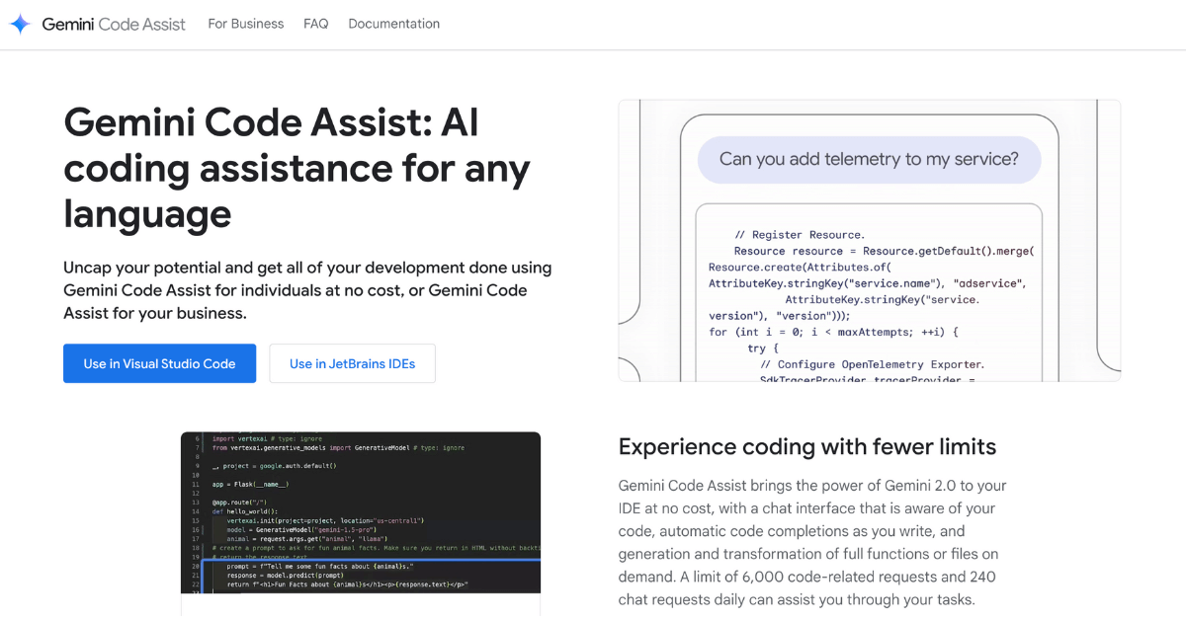Viewport: 1186px width, 620px height.
Task: Click the Gemini sparkle star icon
Action: [x=21, y=25]
